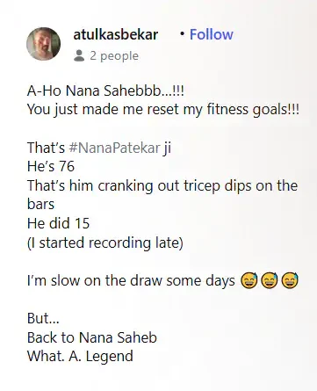
Task: Click the dot separator before Follow
Action: pyautogui.click(x=183, y=34)
